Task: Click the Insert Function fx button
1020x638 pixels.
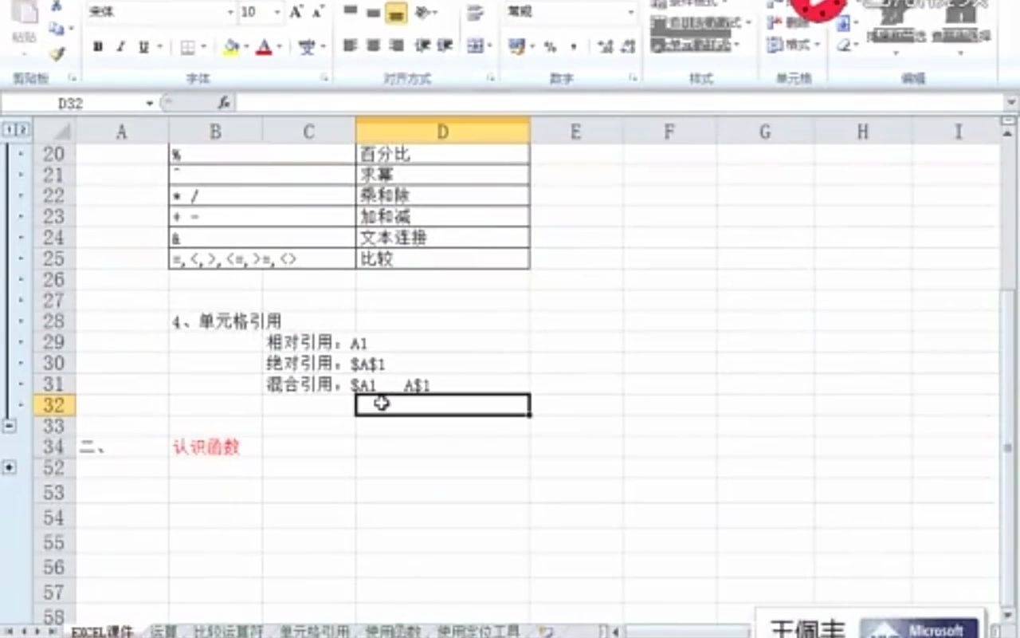Action: [x=226, y=103]
